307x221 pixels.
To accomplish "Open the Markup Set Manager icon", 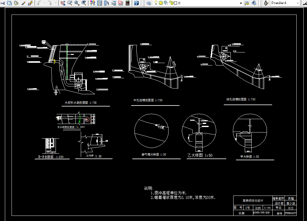I will (121, 3).
